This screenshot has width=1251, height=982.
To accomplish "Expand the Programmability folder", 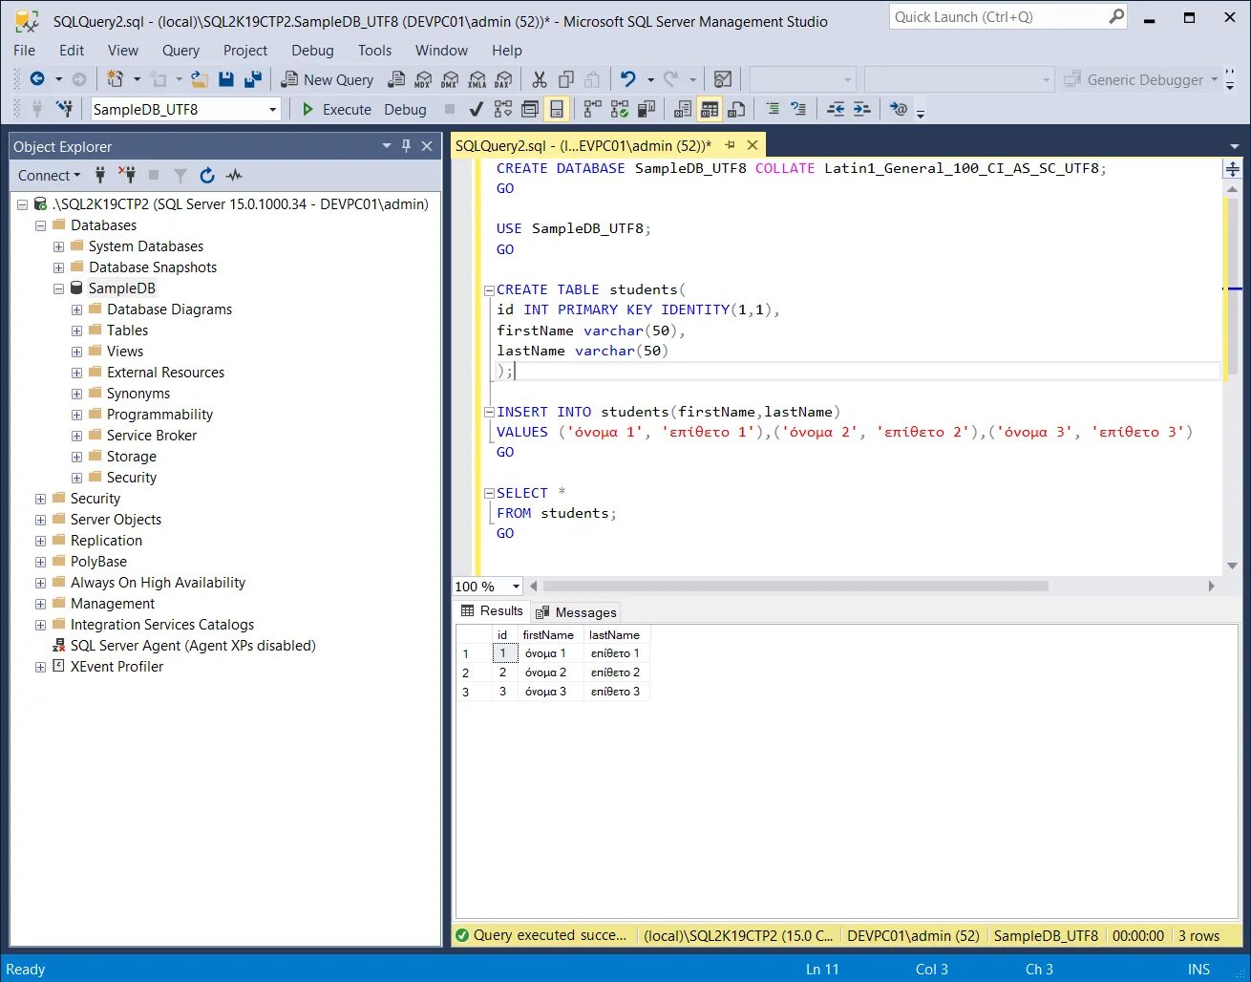I will tap(77, 415).
